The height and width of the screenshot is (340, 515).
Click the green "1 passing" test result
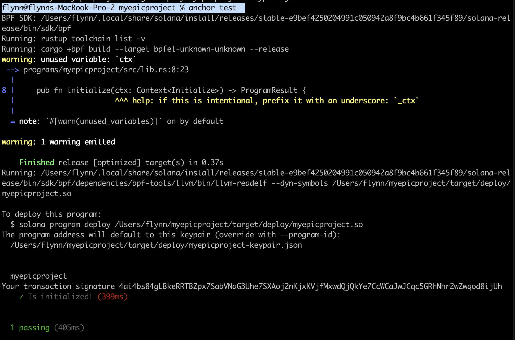29,328
